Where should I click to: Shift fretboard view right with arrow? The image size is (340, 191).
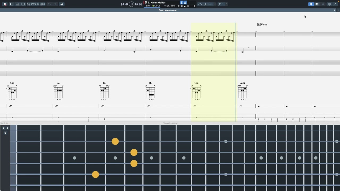point(7,128)
